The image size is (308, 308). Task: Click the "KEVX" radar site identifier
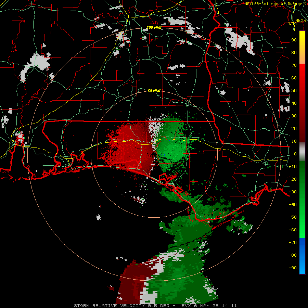click(x=185, y=306)
